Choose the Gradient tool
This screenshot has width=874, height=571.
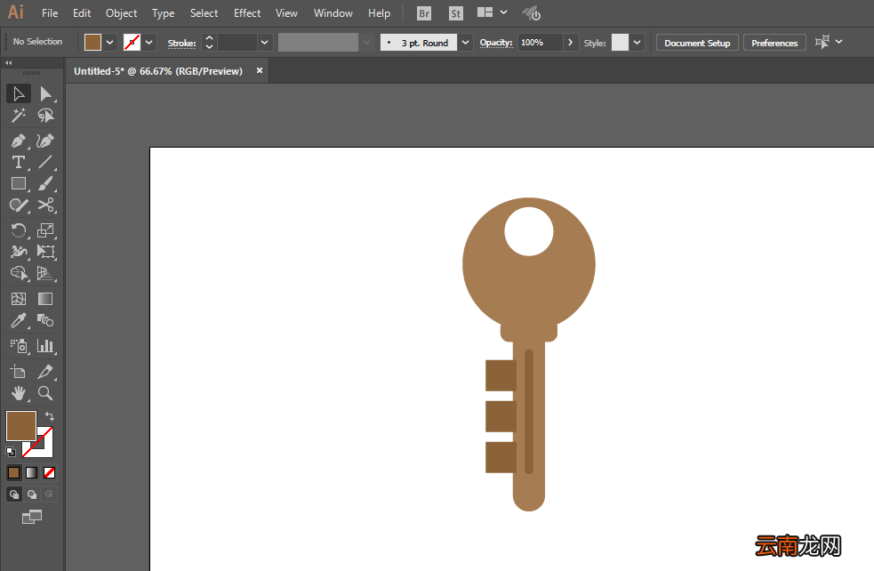pos(45,299)
